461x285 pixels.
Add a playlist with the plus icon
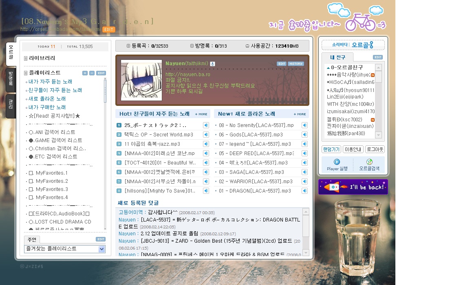pyautogui.click(x=85, y=73)
